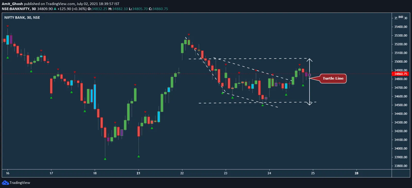Open the Amit_Ghosh author name
Viewport: 412px width, 188px height.
coord(12,4)
